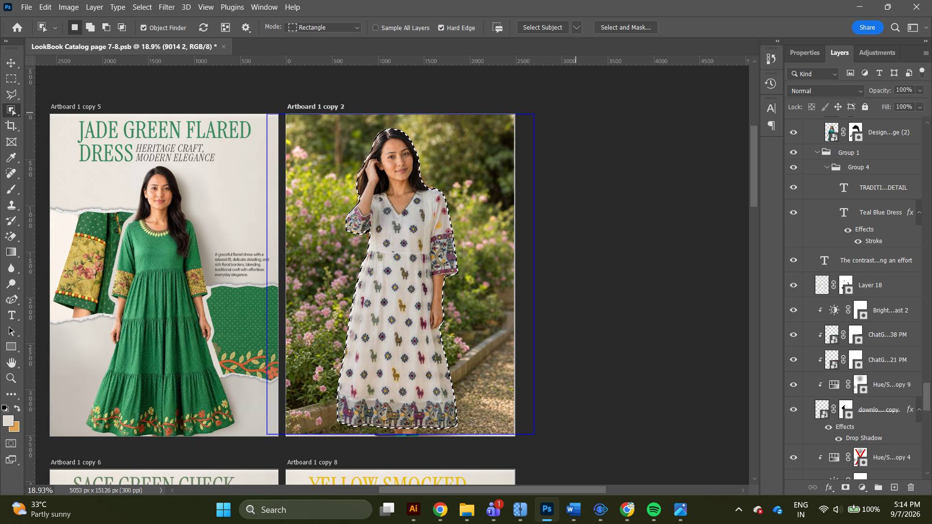Switch to the Adjustments tab
Viewport: 932px width, 524px height.
[877, 53]
